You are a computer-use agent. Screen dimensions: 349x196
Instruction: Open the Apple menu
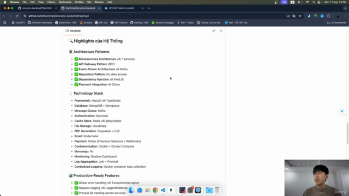coord(5,2)
